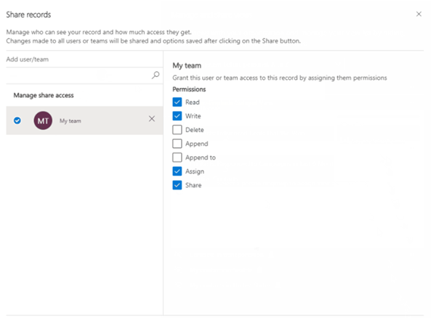
Task: Clear the Share permission checkbox
Action: tap(177, 185)
